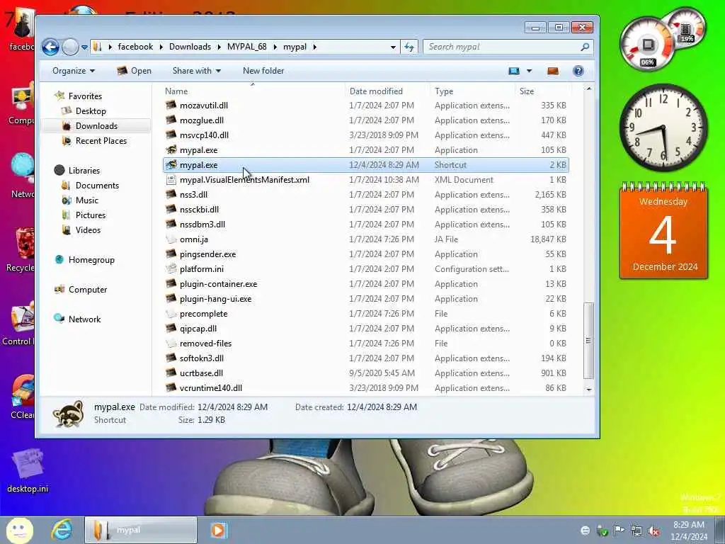Open the recent pages dropdown arrow
The image size is (725, 544).
pyautogui.click(x=84, y=47)
